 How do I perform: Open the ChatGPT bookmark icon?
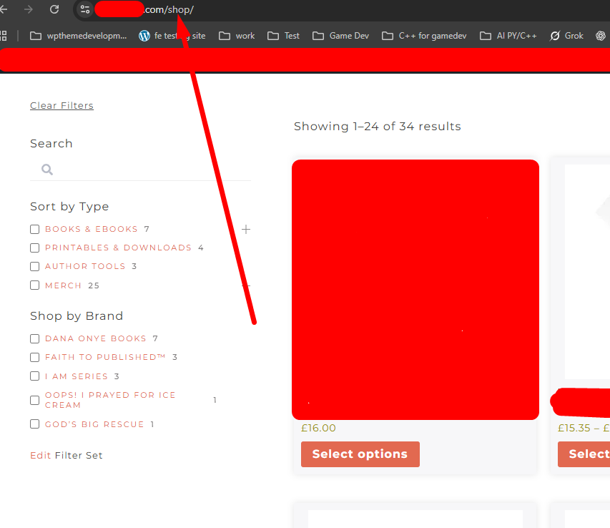pyautogui.click(x=601, y=36)
